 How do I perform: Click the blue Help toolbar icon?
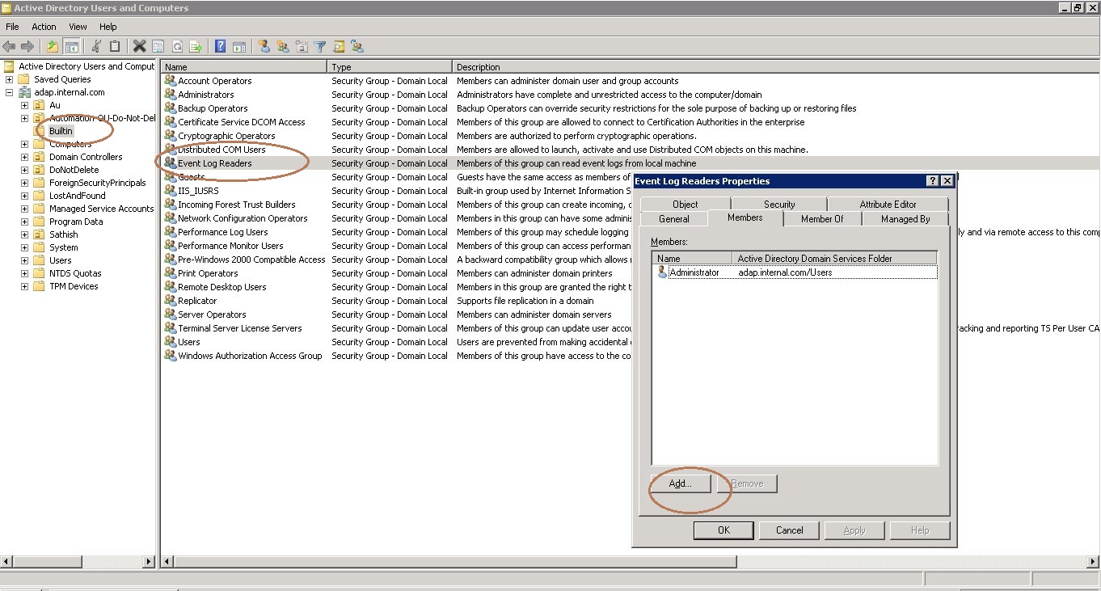point(220,47)
